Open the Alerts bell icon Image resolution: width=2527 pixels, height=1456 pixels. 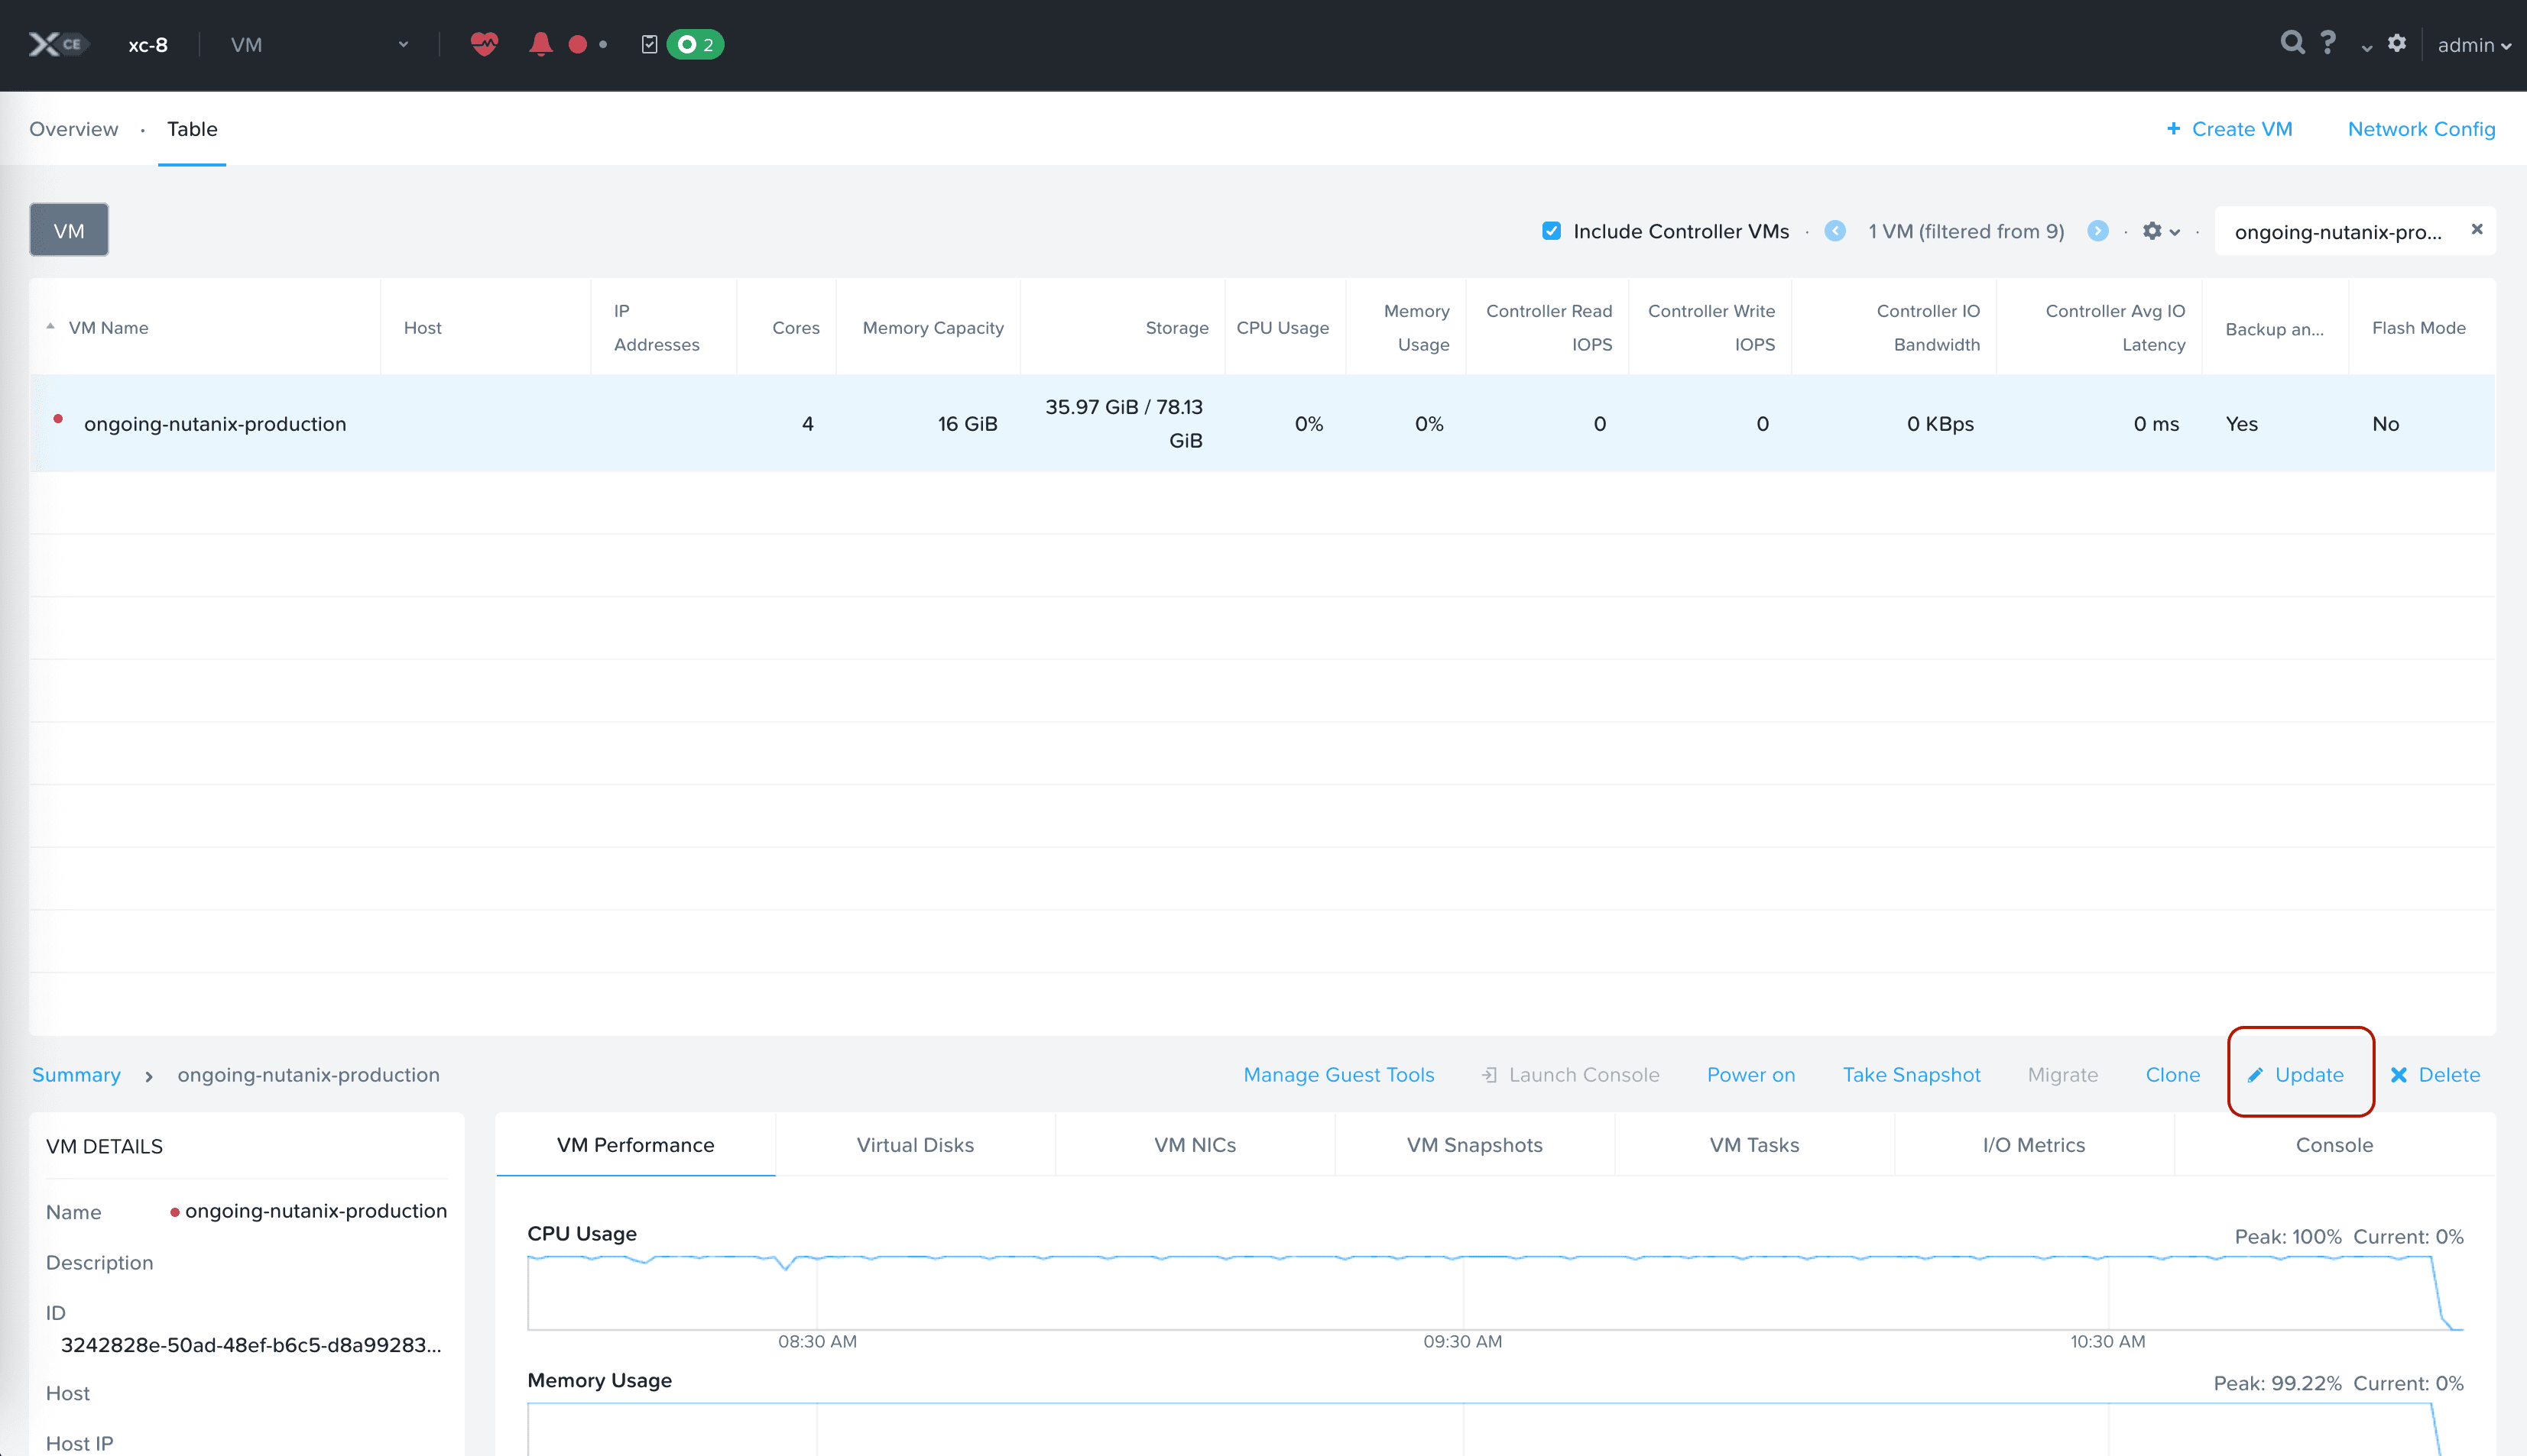coord(540,44)
